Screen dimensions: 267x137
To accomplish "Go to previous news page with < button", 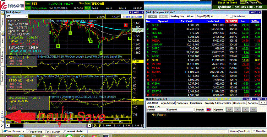I will point(237,110).
